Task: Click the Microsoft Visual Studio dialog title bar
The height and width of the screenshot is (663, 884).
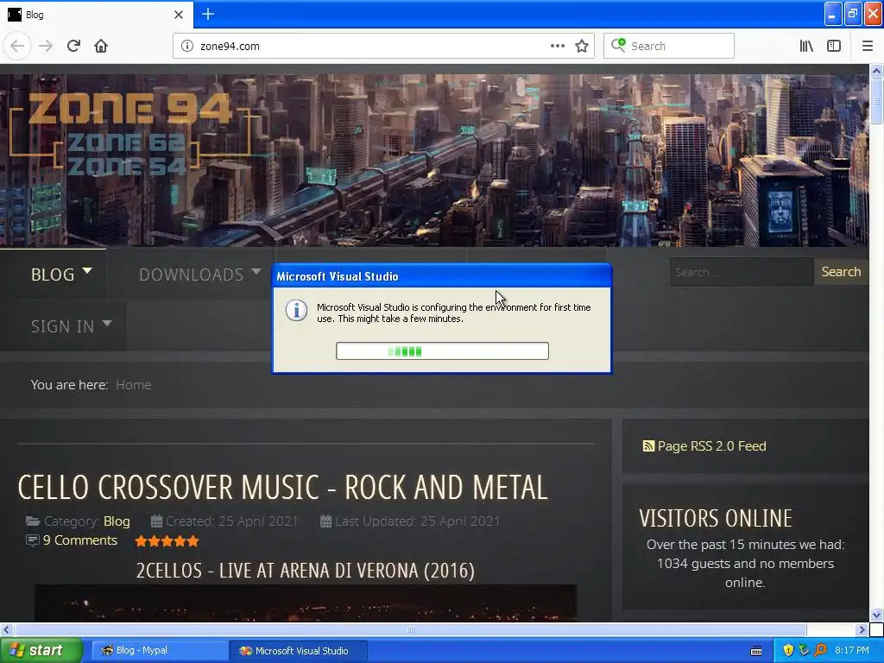Action: (x=442, y=276)
